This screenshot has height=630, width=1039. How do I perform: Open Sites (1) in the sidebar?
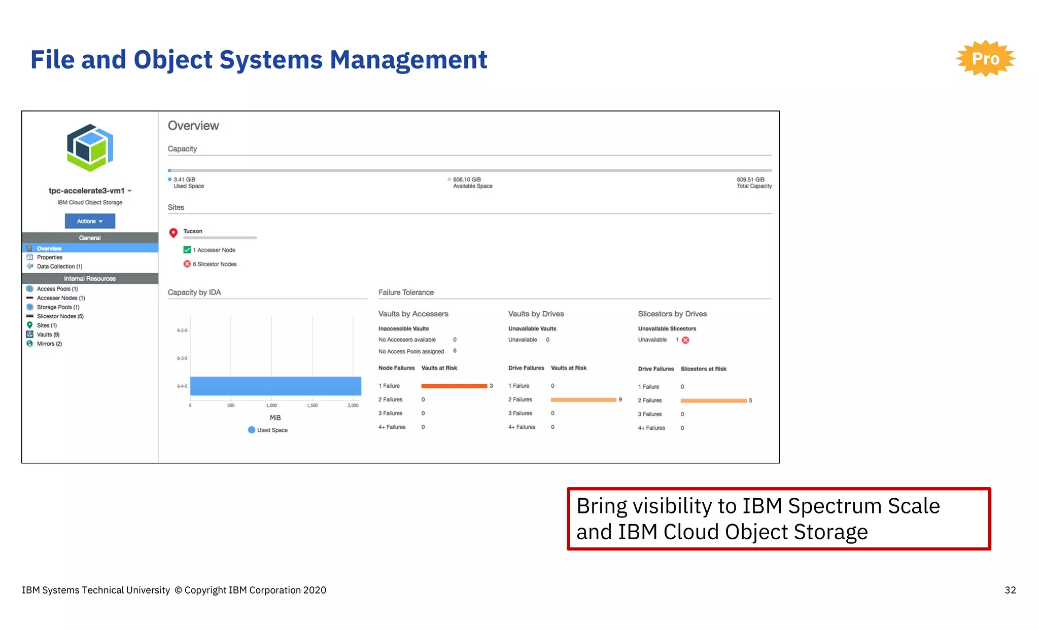tap(47, 325)
